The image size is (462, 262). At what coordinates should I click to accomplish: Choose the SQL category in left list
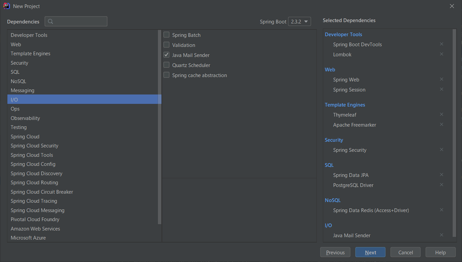82,72
